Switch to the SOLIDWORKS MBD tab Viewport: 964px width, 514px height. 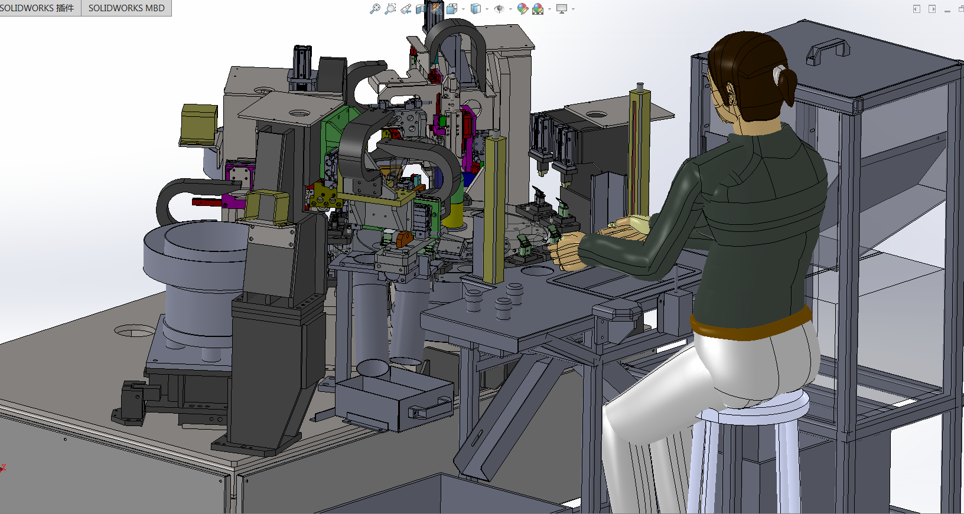click(126, 8)
